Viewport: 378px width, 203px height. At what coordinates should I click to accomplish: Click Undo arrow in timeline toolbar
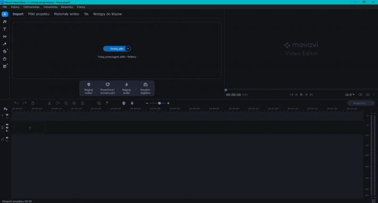(16, 103)
